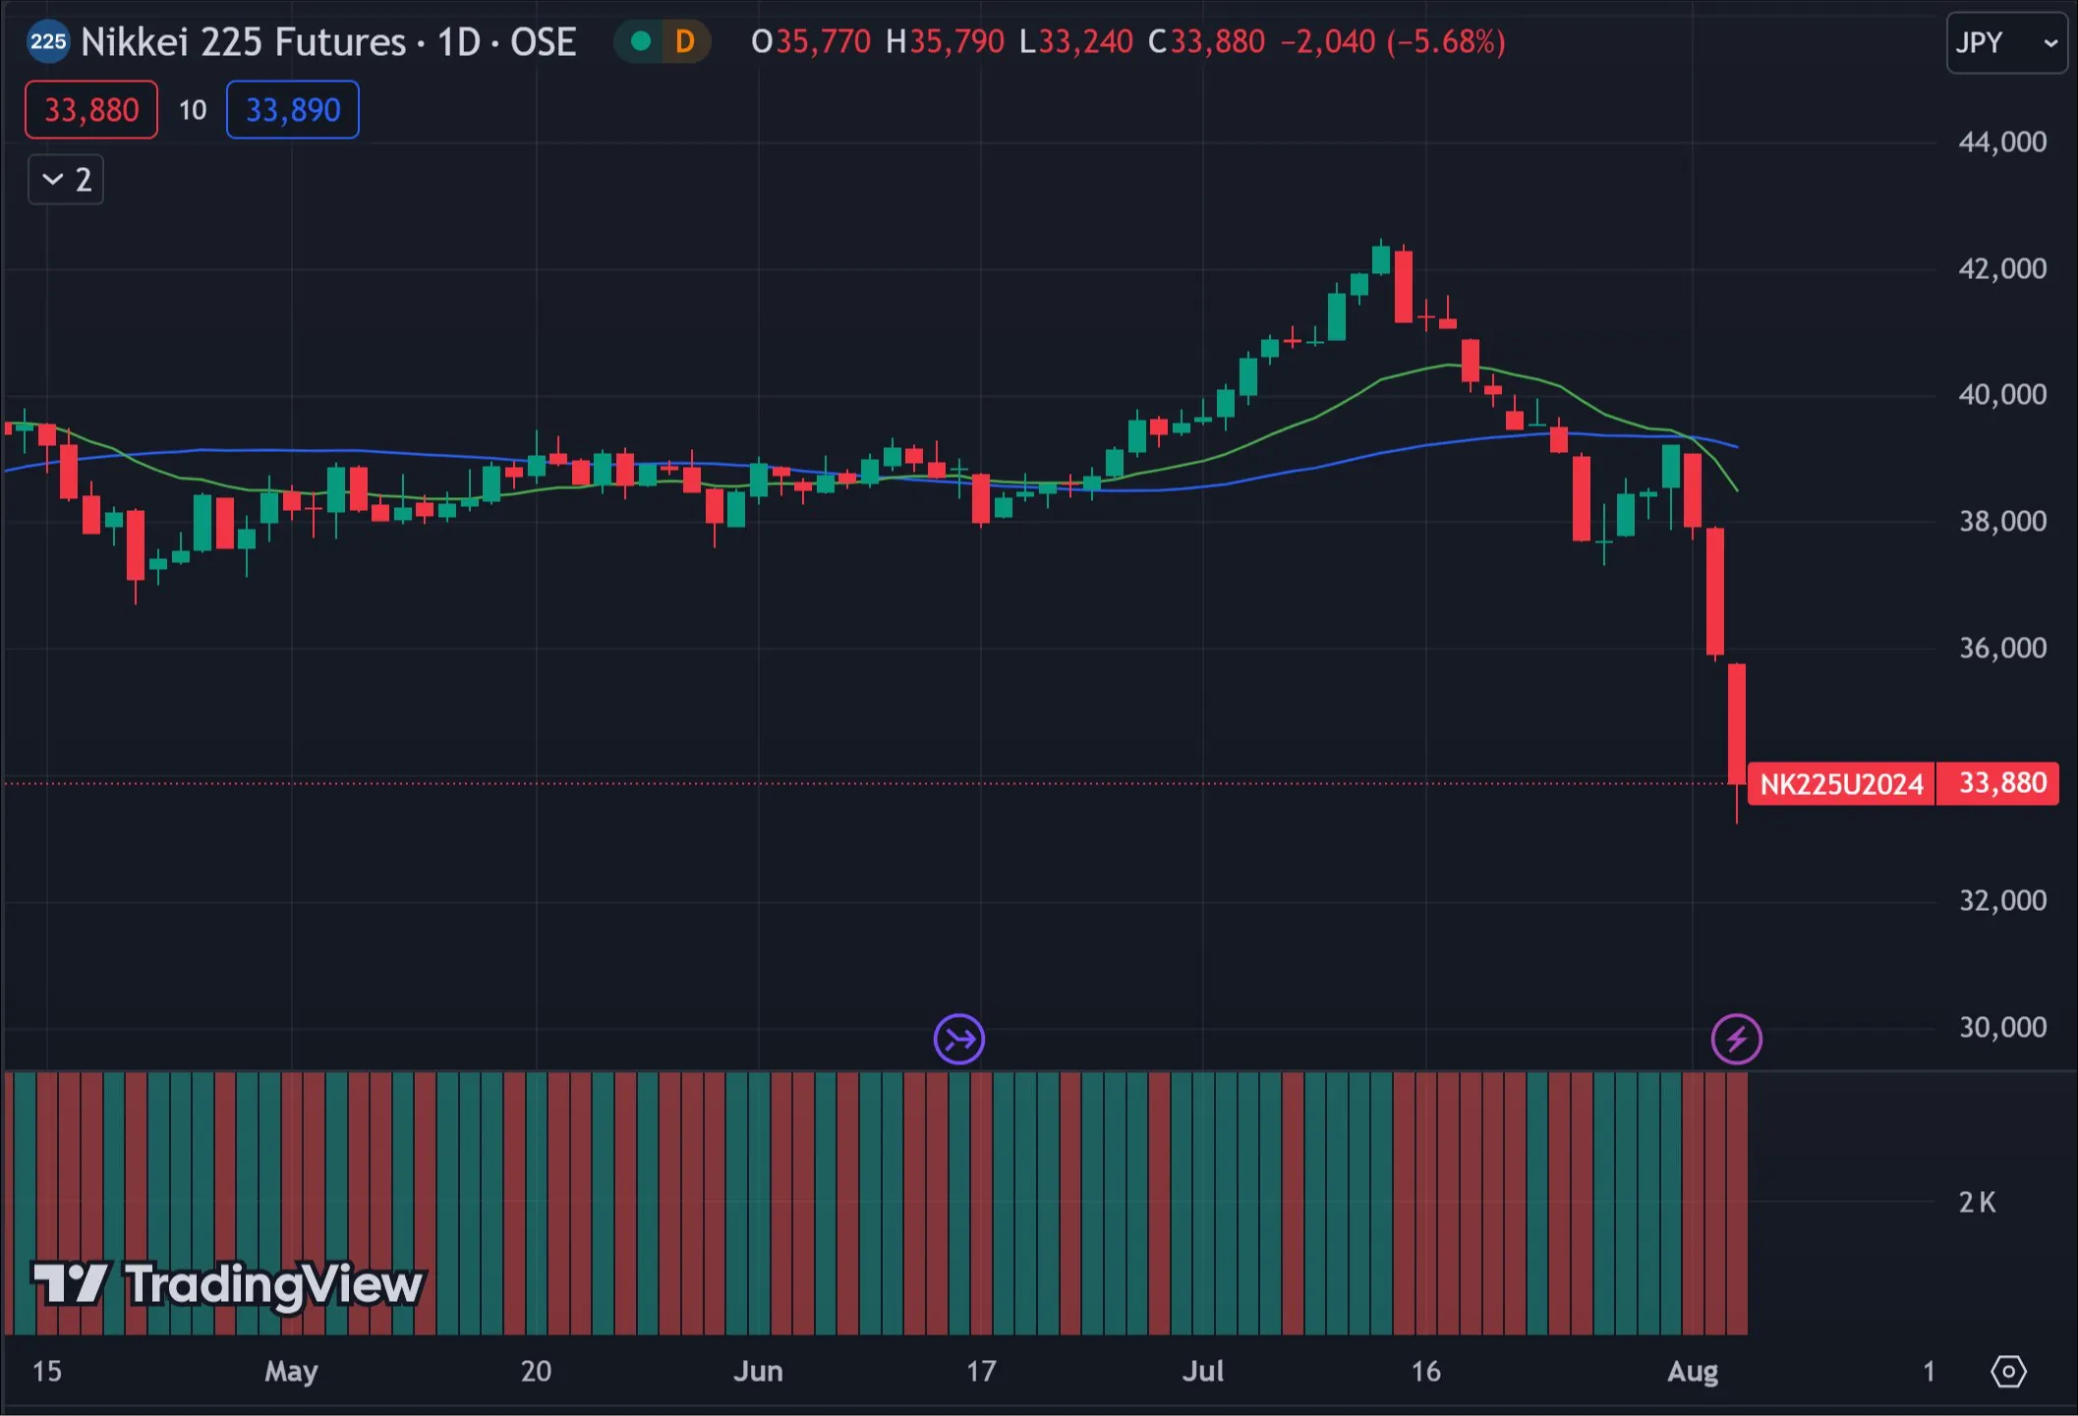Click the Jun label on the time axis

click(758, 1371)
